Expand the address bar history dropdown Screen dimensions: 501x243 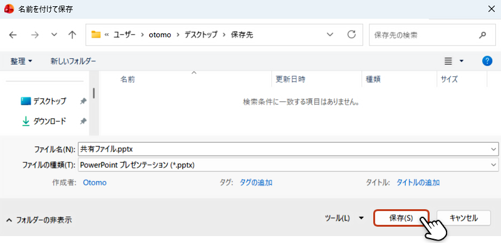[331, 34]
